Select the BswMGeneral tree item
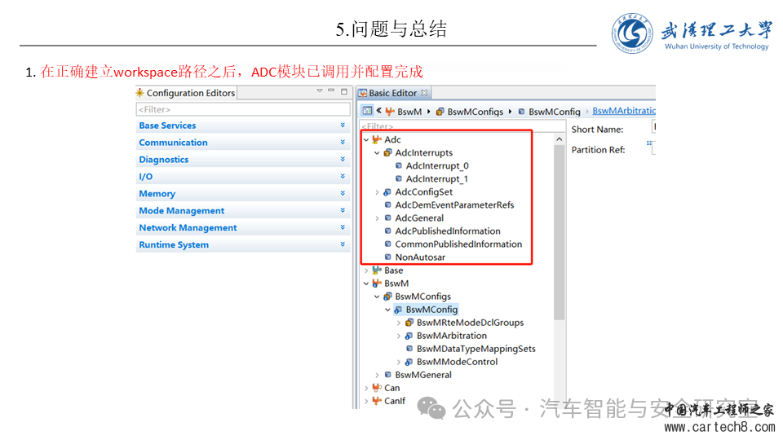The height and width of the screenshot is (440, 783). point(423,375)
